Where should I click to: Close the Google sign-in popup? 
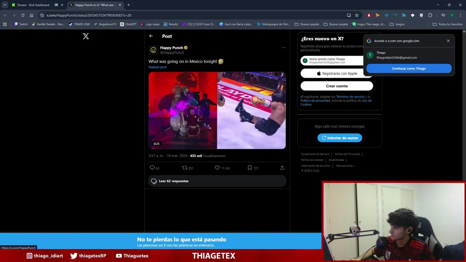coord(448,41)
